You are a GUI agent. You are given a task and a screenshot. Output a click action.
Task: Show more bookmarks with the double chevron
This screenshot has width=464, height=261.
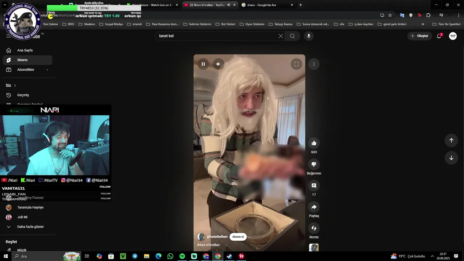pos(423,24)
